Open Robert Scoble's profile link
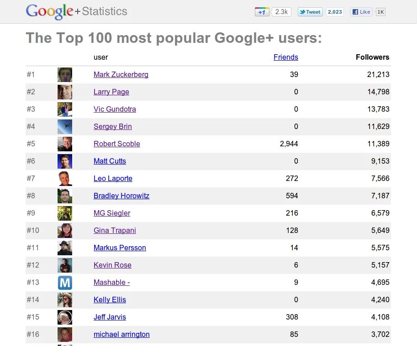The width and height of the screenshot is (417, 346). 117,144
